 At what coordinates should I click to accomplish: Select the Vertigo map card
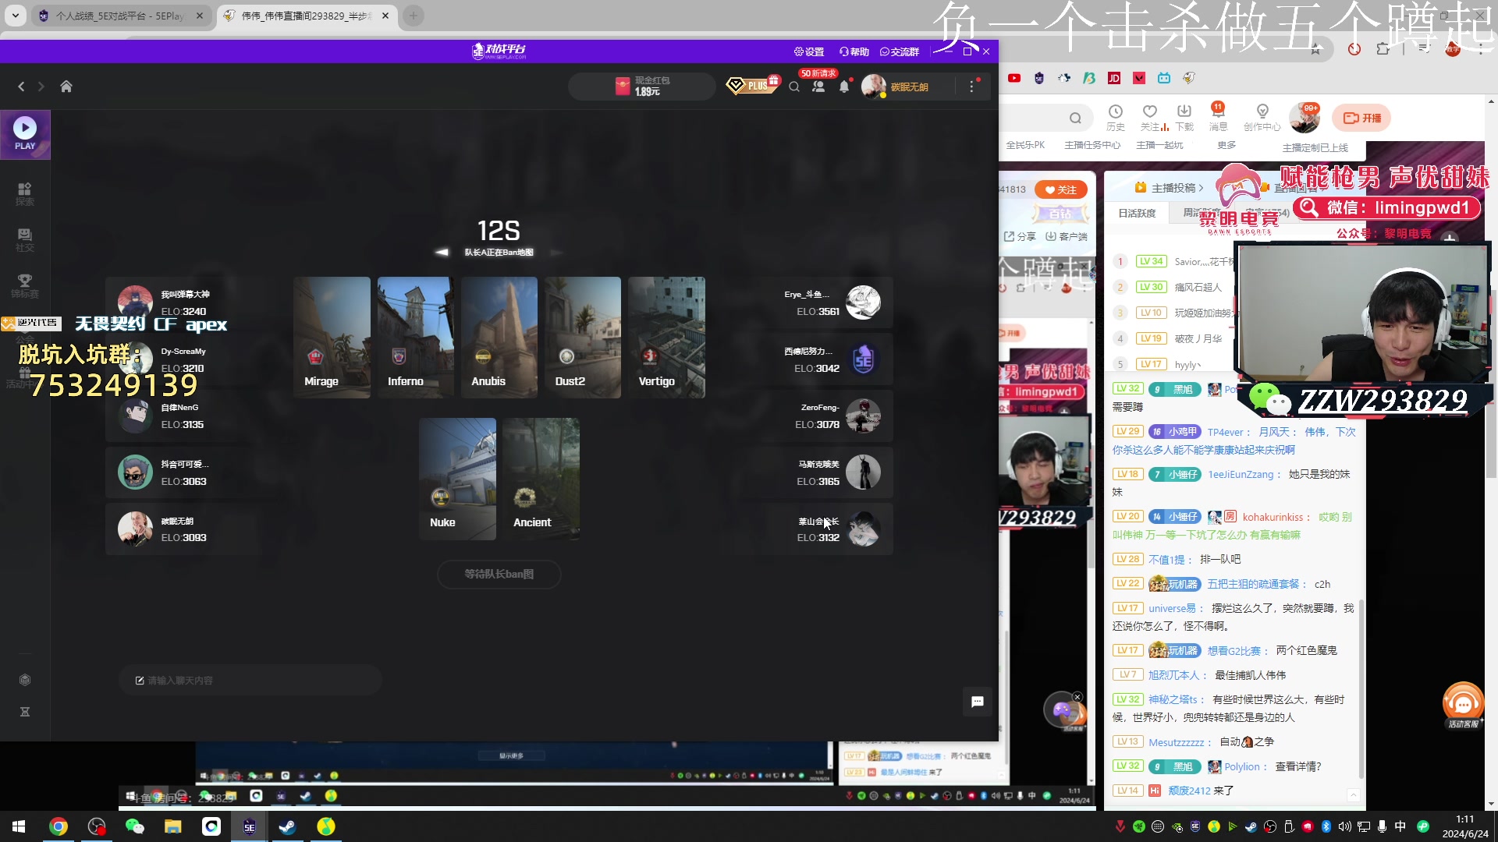[x=666, y=338]
